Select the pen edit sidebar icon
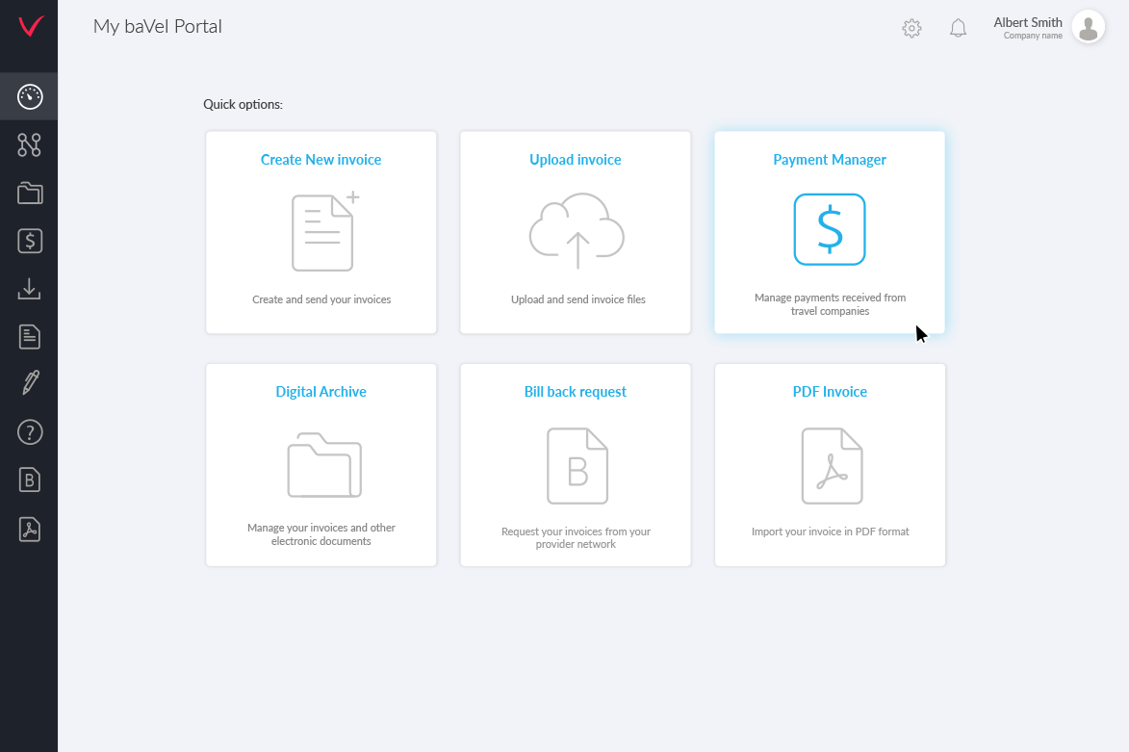The height and width of the screenshot is (752, 1129). pyautogui.click(x=30, y=384)
